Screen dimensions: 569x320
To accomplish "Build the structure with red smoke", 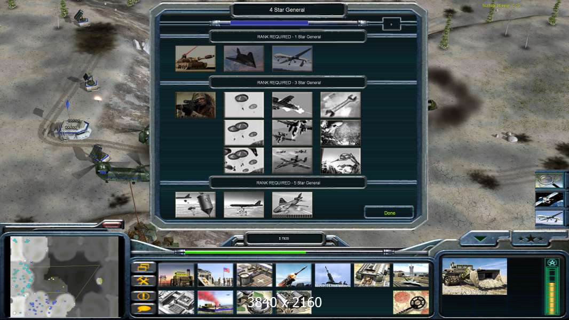I will coord(215,302).
